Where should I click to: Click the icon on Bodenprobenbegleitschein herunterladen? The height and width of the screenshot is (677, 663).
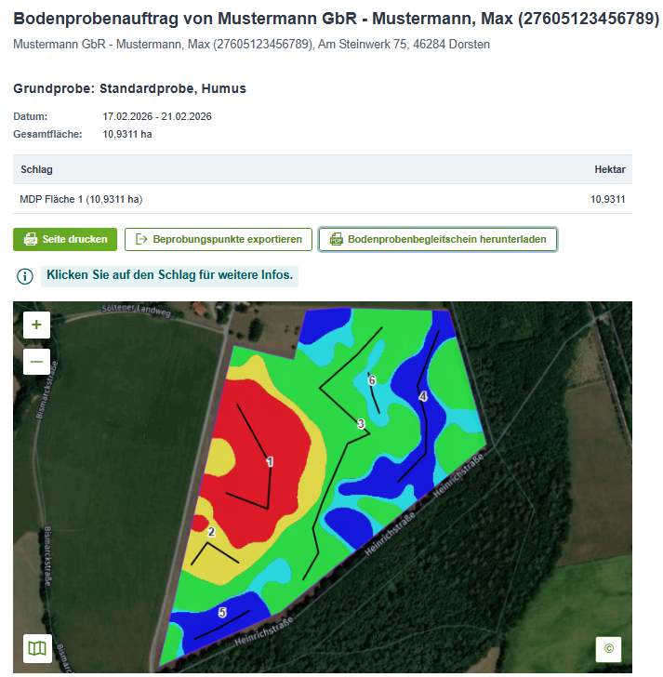336,240
